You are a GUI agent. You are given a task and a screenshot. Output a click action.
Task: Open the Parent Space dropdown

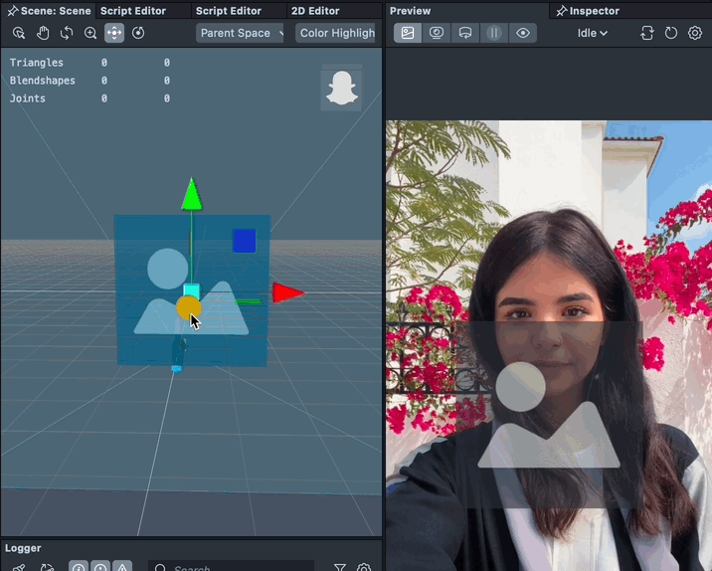(240, 33)
